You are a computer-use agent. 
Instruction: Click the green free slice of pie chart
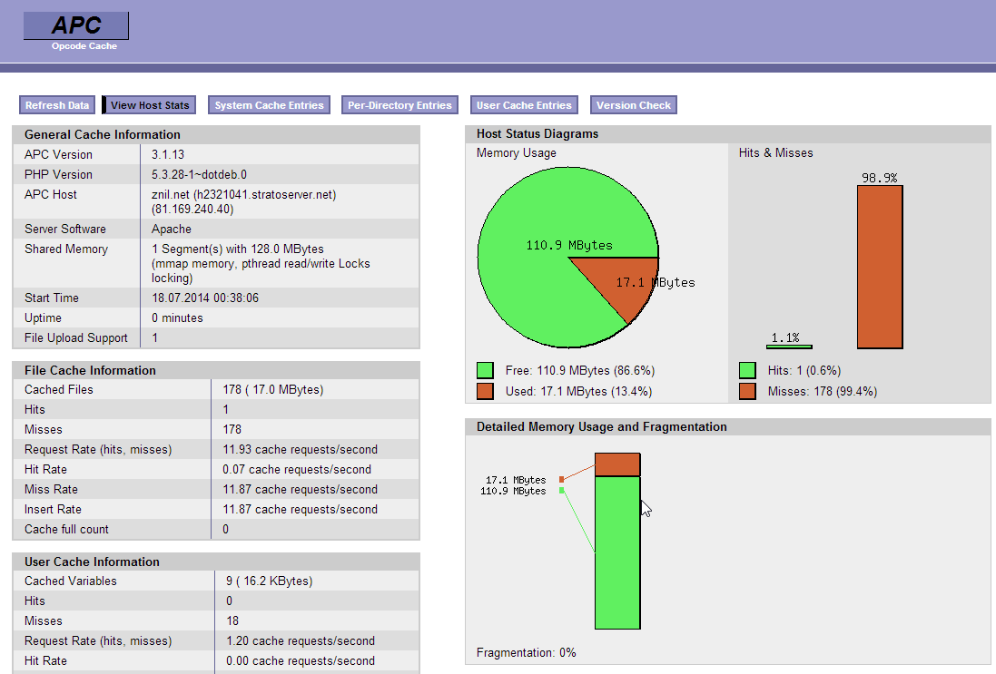point(536,272)
